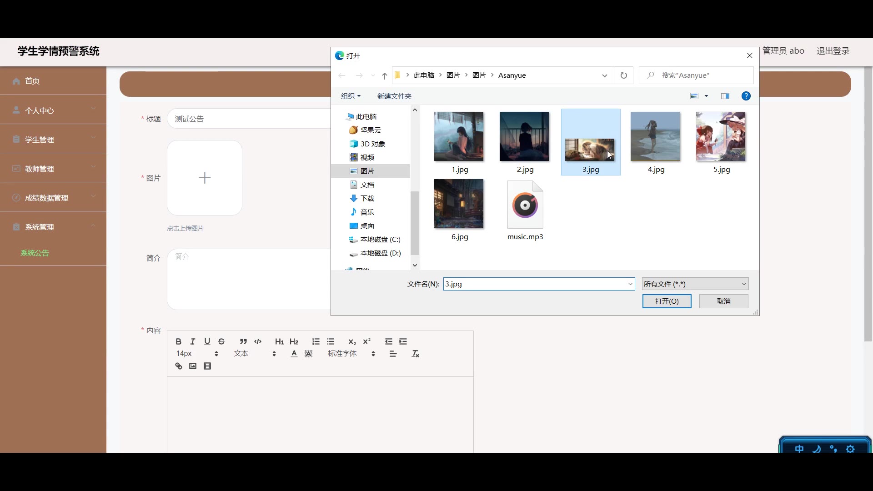Toggle italic formatting in editor

click(193, 341)
